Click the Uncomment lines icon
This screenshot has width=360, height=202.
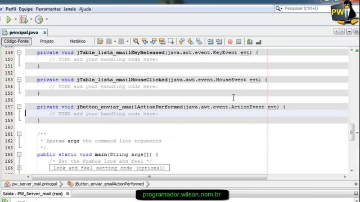259,42
